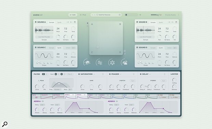Click the filter curve frequency handle
The height and width of the screenshot is (129, 212).
click(x=59, y=84)
